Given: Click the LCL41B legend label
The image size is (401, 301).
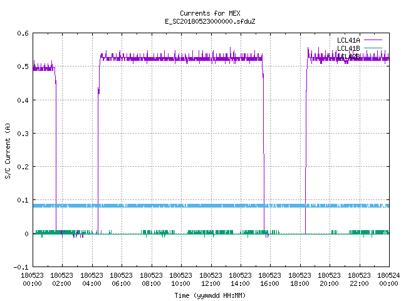Looking at the screenshot, I should point(348,48).
